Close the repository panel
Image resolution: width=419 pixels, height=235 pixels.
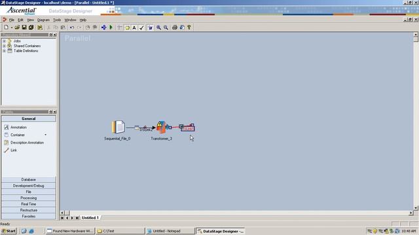[x=55, y=35]
